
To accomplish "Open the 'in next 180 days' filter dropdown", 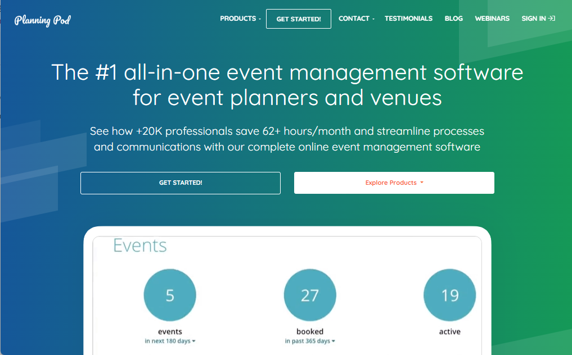I will (x=170, y=340).
